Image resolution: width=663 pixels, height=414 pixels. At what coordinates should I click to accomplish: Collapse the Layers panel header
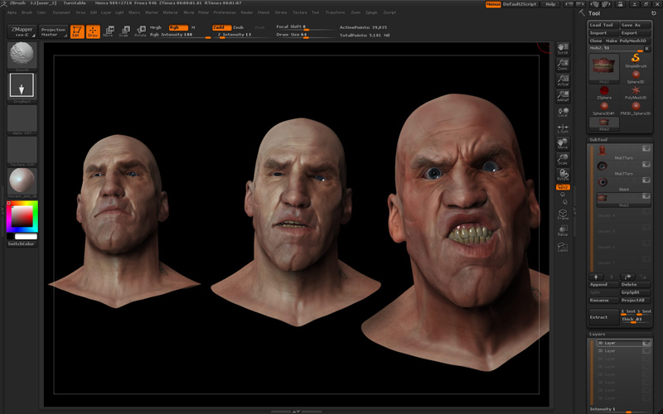[x=620, y=335]
